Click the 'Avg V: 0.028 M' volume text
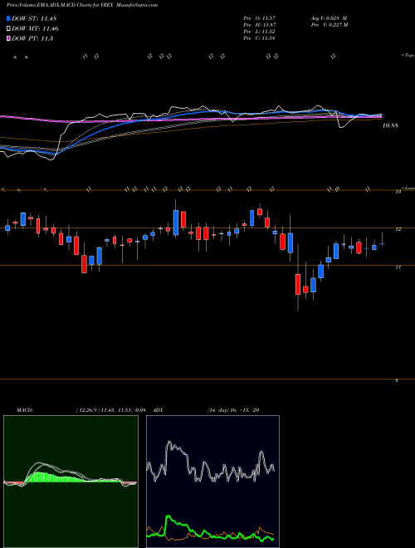 tap(329, 18)
